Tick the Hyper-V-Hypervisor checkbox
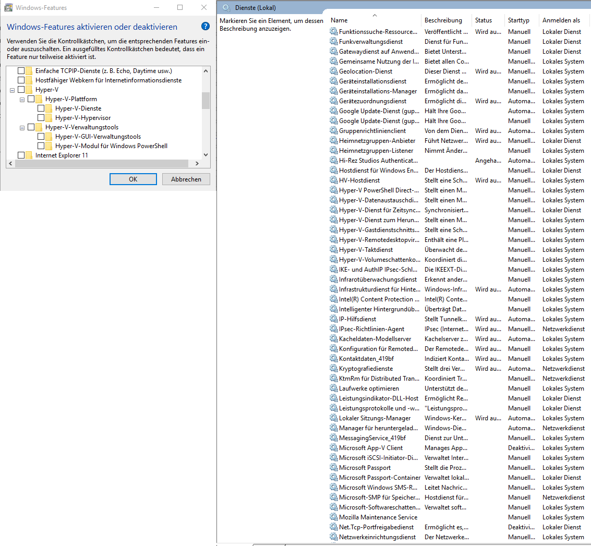Screen dimensions: 591x546 pos(41,117)
